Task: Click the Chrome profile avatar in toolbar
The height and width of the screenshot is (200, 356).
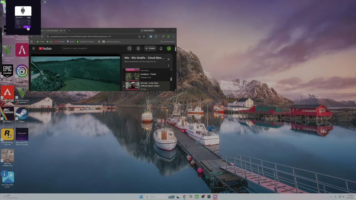Action: tap(168, 36)
